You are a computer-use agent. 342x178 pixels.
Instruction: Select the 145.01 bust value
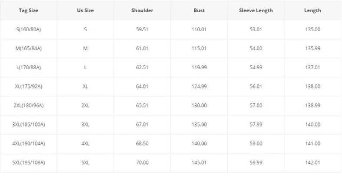pos(199,163)
